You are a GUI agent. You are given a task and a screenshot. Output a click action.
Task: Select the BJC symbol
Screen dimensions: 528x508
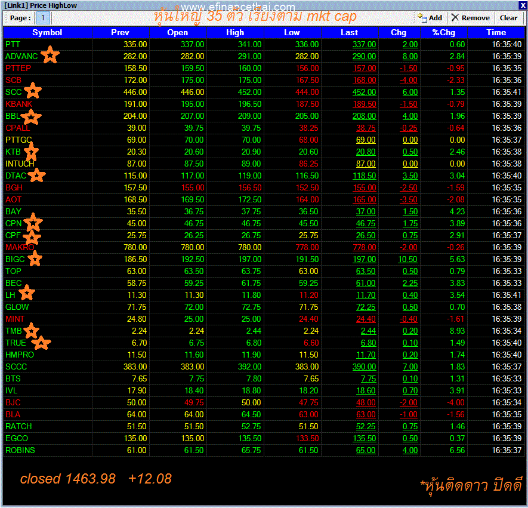[13, 403]
